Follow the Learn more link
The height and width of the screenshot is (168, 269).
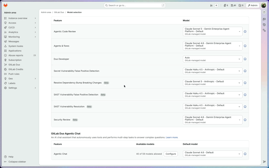172,138
